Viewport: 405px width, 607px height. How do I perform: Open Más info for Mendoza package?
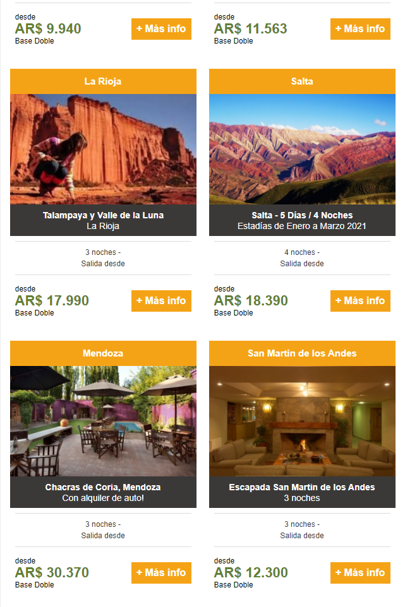coord(161,572)
